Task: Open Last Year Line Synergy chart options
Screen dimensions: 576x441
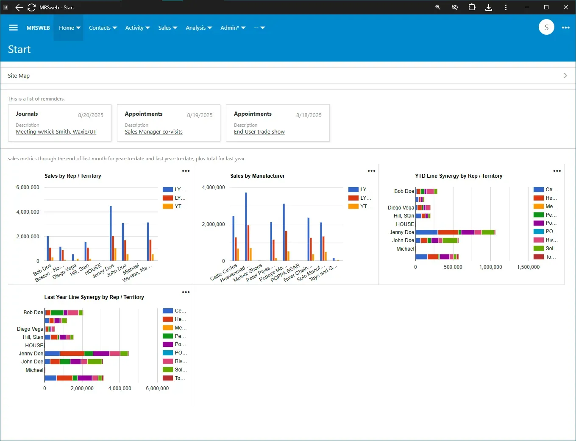Action: point(186,292)
